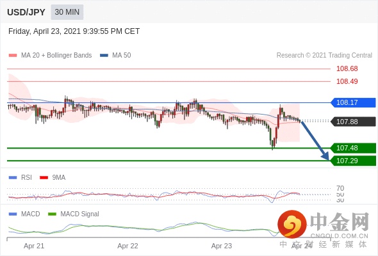The image size is (378, 256).
Task: Click the 108.49 resistance value
Action: click(347, 81)
